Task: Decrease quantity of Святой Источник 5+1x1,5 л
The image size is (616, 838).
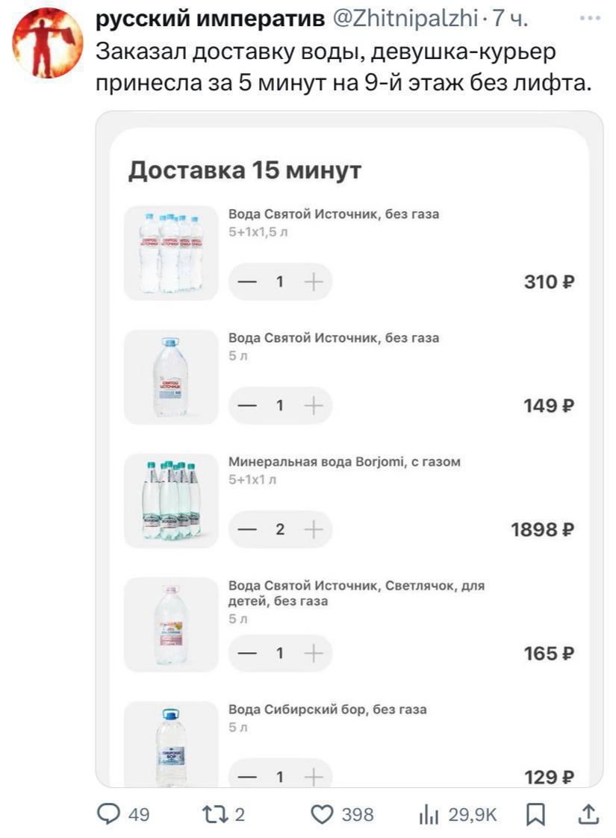Action: [x=247, y=281]
